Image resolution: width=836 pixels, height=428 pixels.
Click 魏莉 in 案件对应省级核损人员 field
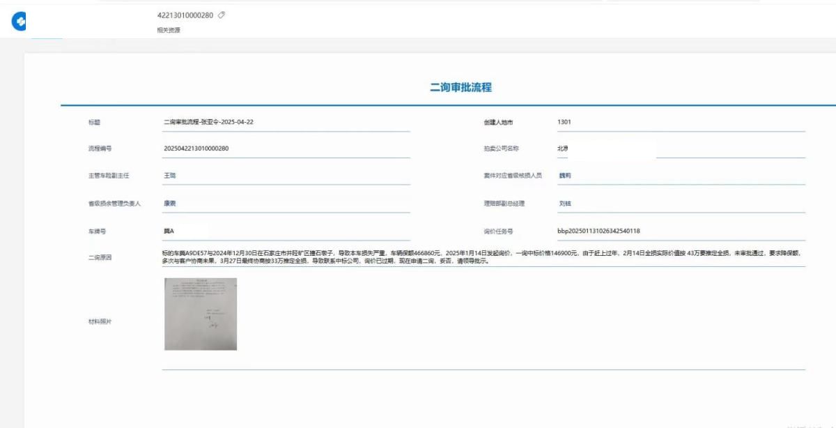point(564,176)
